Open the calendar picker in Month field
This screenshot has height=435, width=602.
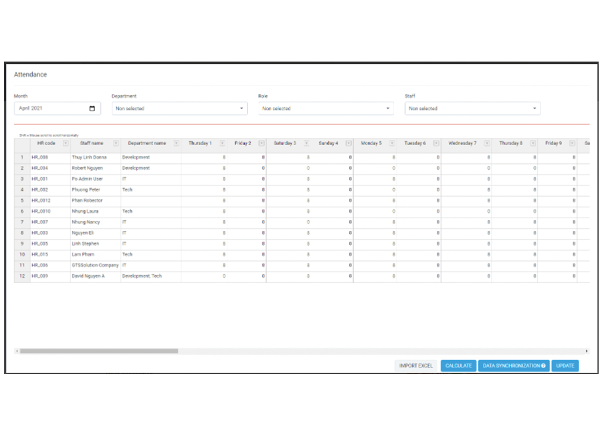click(x=92, y=108)
